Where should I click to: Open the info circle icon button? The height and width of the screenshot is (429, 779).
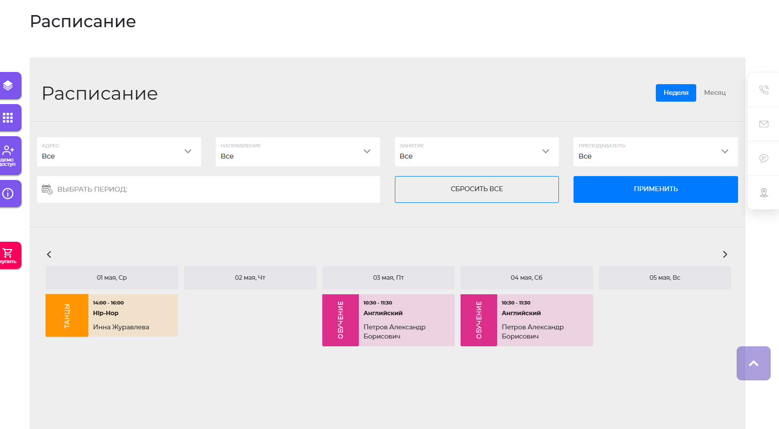click(8, 194)
